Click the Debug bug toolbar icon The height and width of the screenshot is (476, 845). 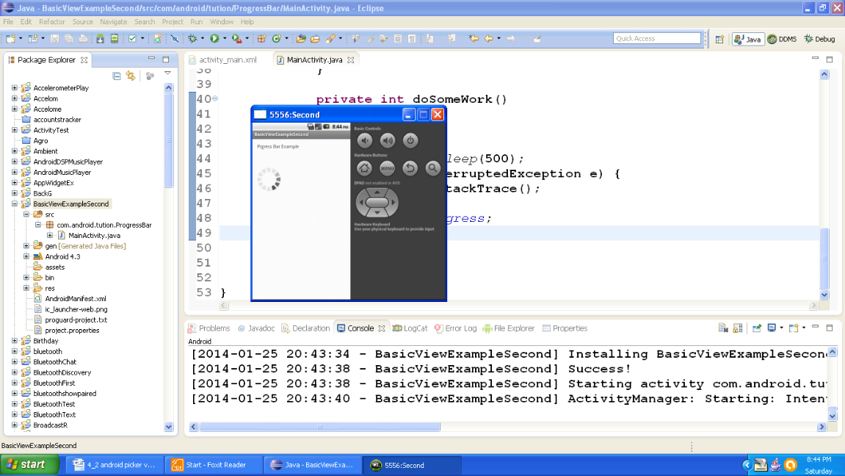click(x=192, y=38)
